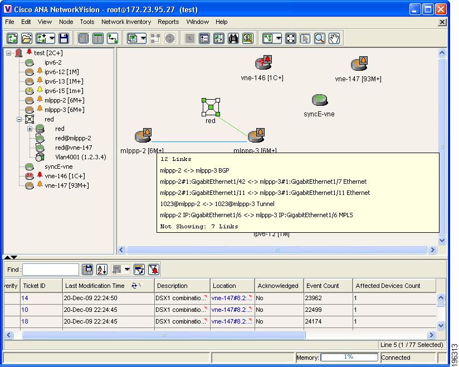Click the find options list icon
Viewport: 459px width, 367px height.
pyautogui.click(x=204, y=38)
